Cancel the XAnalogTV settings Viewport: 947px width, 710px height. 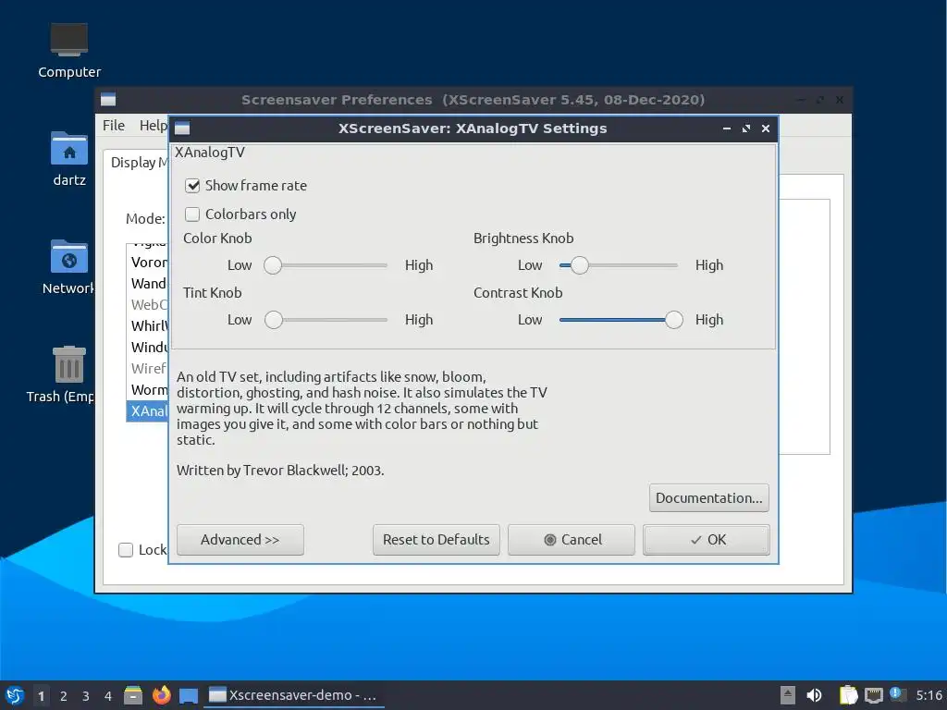coord(572,540)
